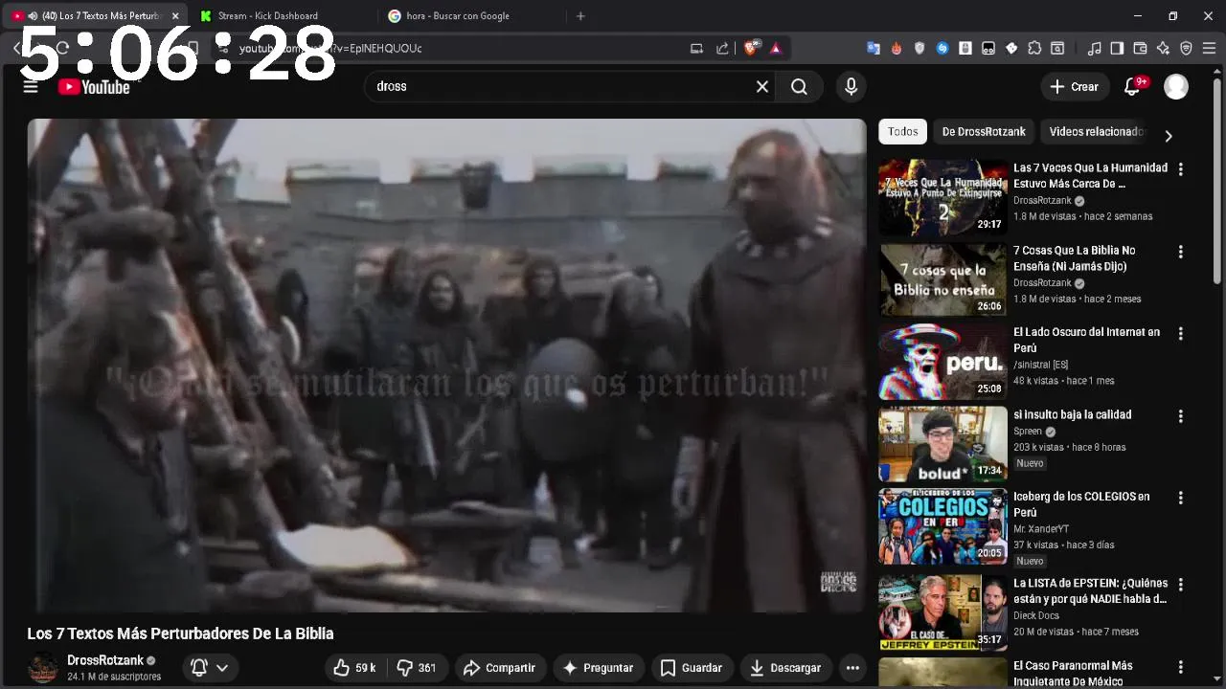
Task: Open the grey shield extension icon
Action: pyautogui.click(x=919, y=48)
